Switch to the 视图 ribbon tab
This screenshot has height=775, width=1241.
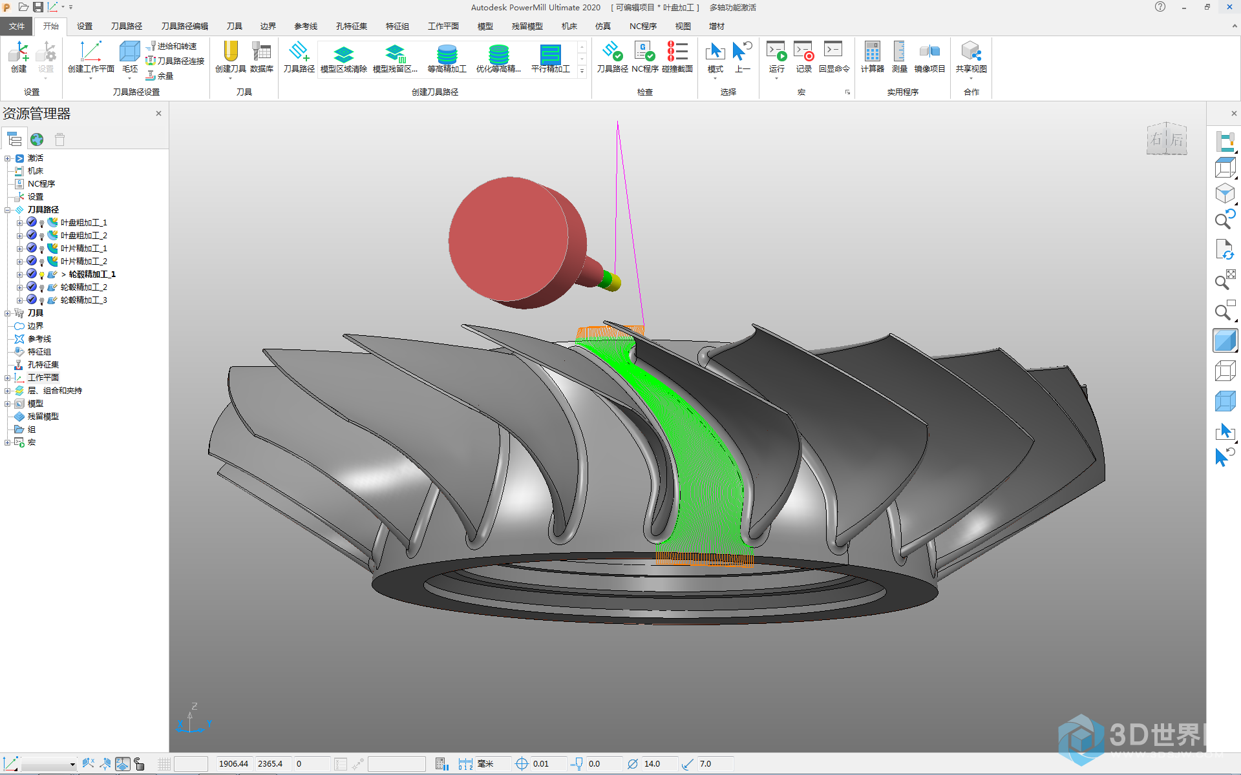tap(683, 26)
